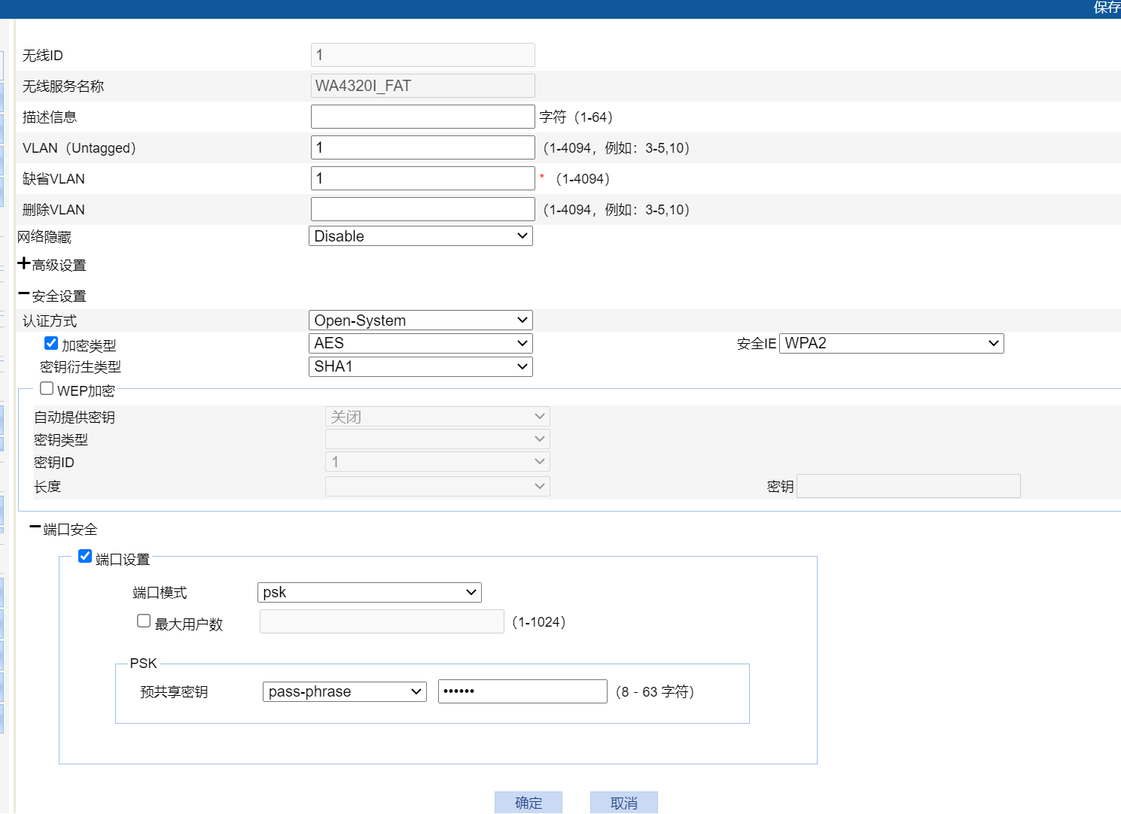Click the 预共享密钥 label
This screenshot has width=1121, height=814.
(x=174, y=692)
